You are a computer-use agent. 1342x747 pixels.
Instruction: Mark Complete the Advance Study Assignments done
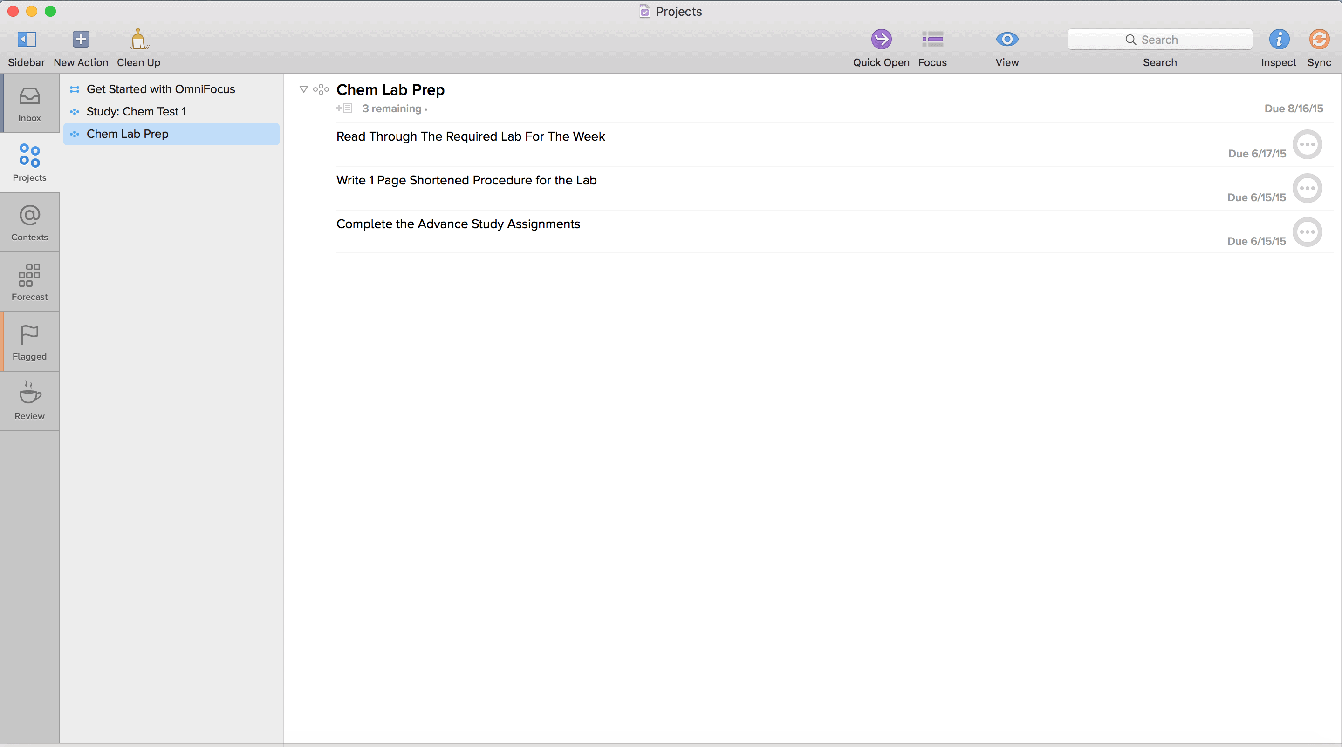[1307, 231]
